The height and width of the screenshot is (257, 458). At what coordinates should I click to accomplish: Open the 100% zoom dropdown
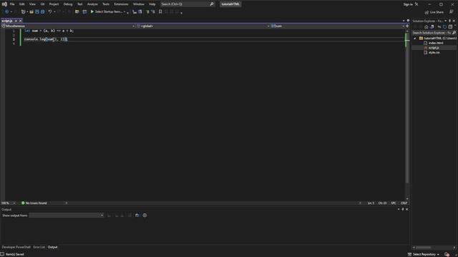(x=8, y=203)
